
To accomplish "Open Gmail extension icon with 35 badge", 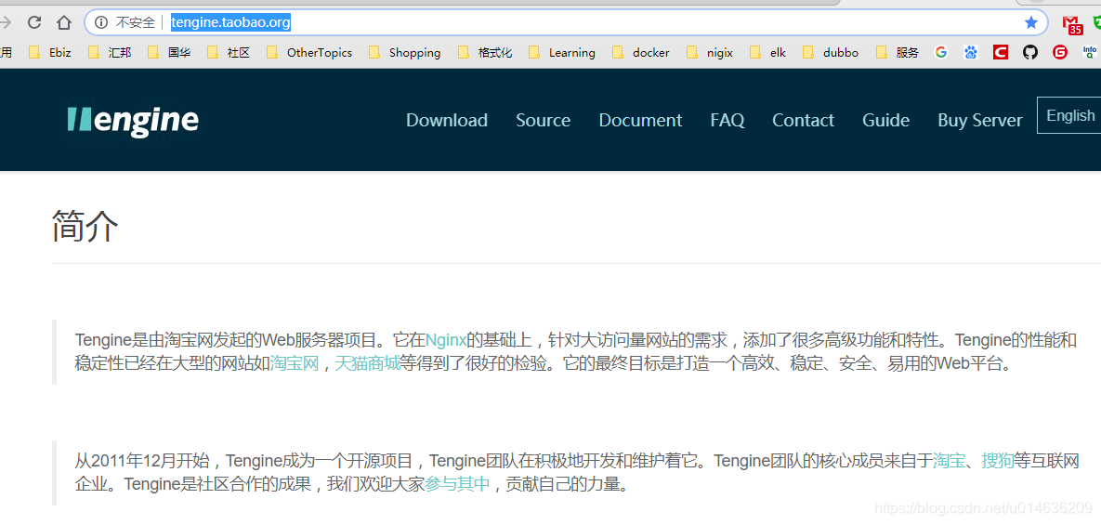I will 1071,24.
